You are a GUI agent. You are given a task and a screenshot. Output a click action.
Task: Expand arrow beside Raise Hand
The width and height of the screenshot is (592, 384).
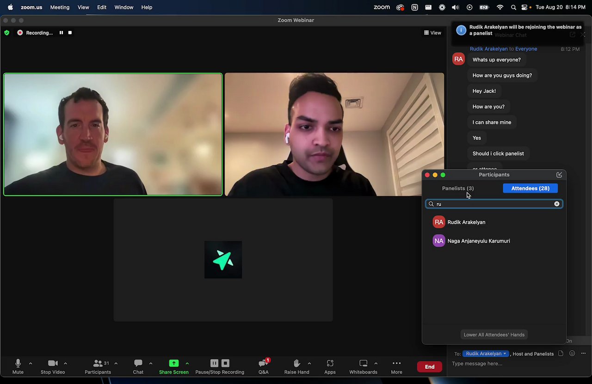tap(309, 363)
